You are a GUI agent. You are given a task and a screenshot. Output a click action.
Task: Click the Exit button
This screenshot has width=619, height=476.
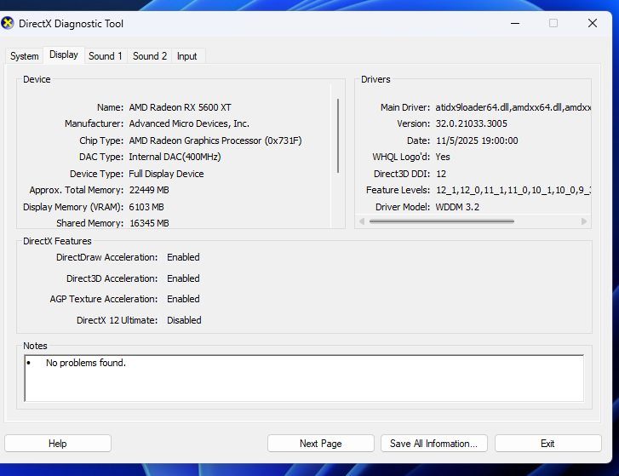click(x=547, y=444)
